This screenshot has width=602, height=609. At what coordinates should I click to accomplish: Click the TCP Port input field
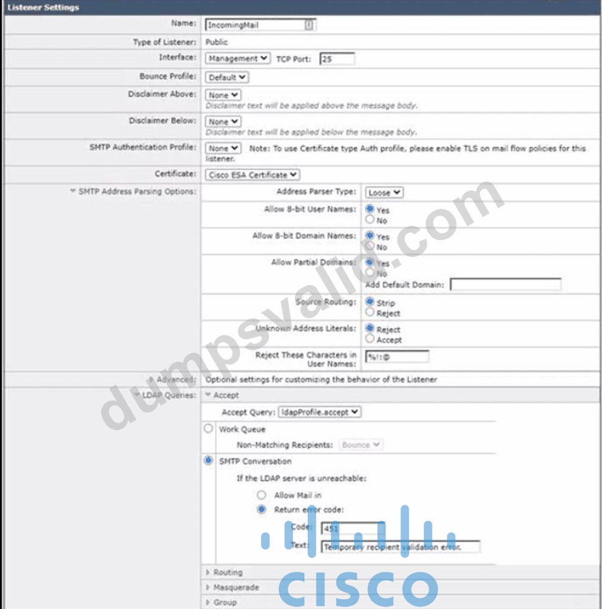pos(337,59)
